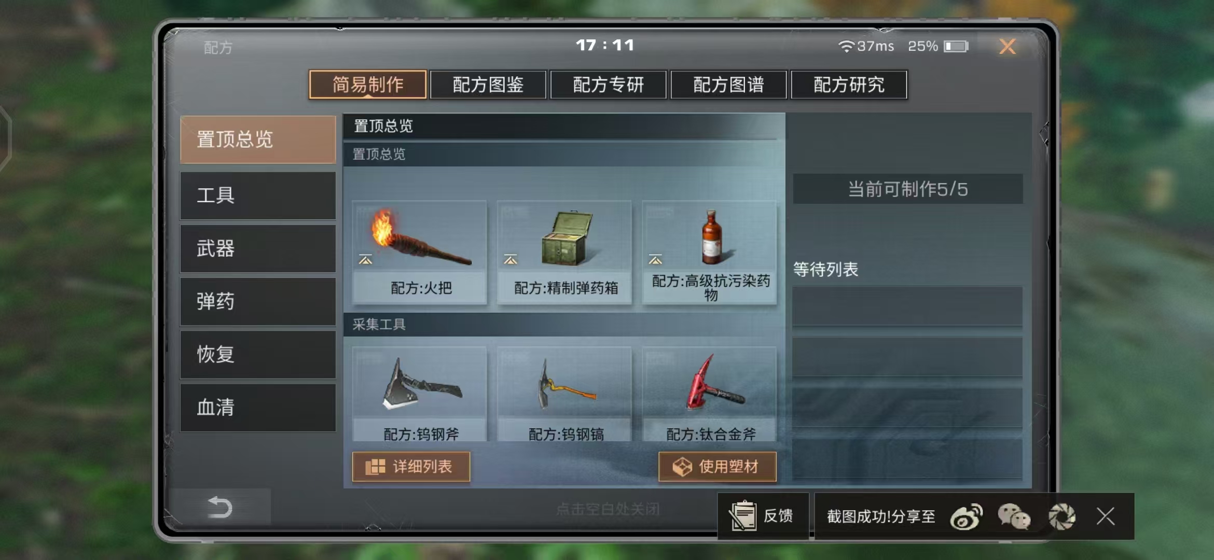Viewport: 1214px width, 560px height.
Task: Select the torch recipe 配方:火把
Action: [420, 252]
